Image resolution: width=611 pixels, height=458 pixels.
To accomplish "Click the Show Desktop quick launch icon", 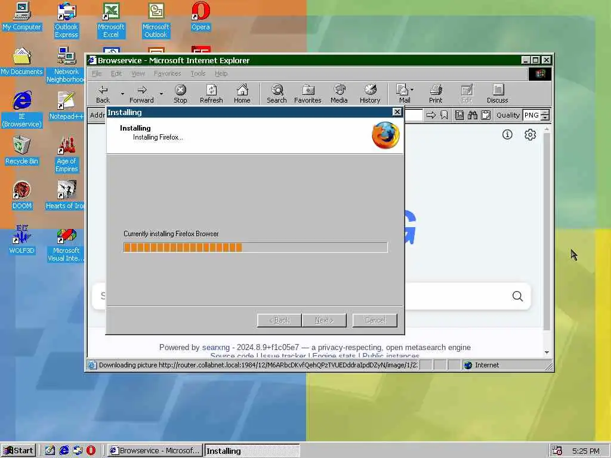I will (x=50, y=451).
